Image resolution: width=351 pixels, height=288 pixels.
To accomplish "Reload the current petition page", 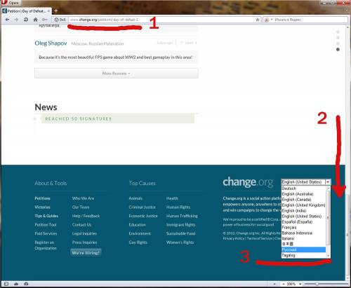I will (26, 20).
